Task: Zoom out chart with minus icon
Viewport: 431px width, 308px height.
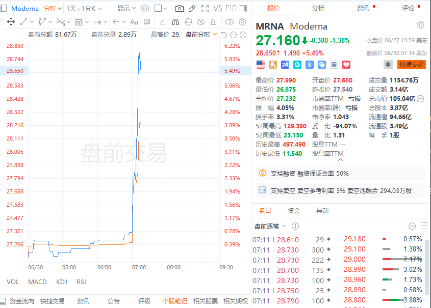Action: (x=234, y=35)
